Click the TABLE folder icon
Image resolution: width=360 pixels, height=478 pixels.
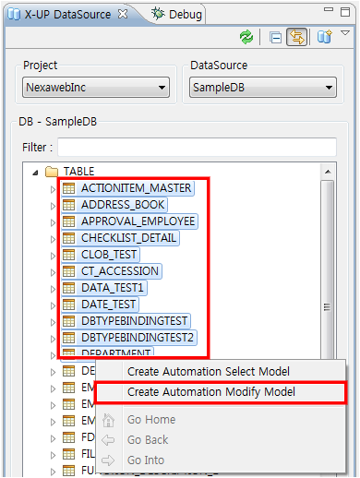[x=52, y=172]
